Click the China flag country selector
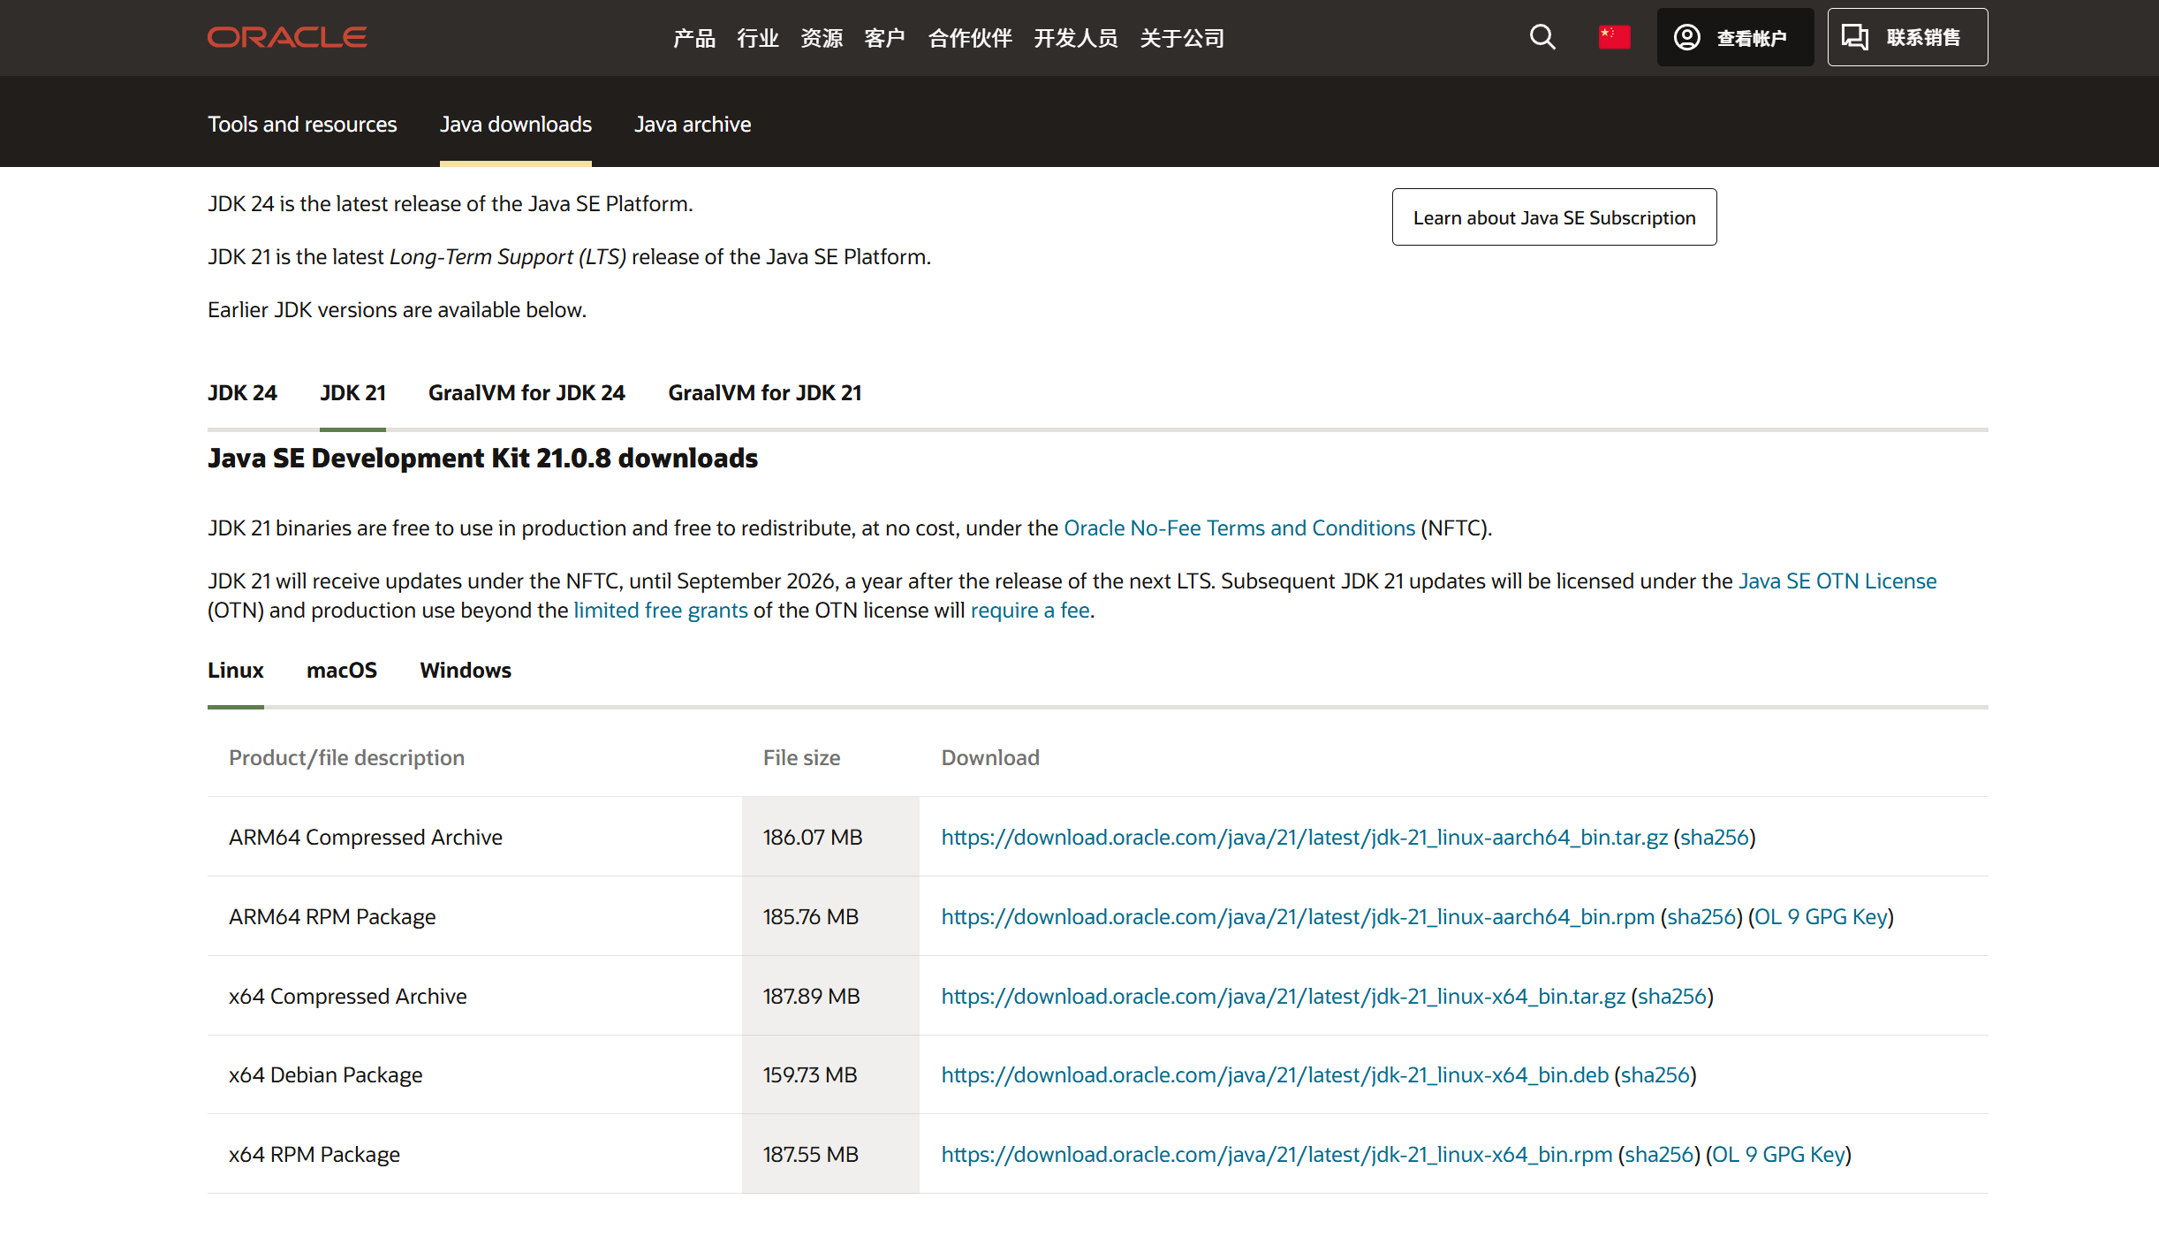Image resolution: width=2159 pixels, height=1237 pixels. (x=1614, y=37)
